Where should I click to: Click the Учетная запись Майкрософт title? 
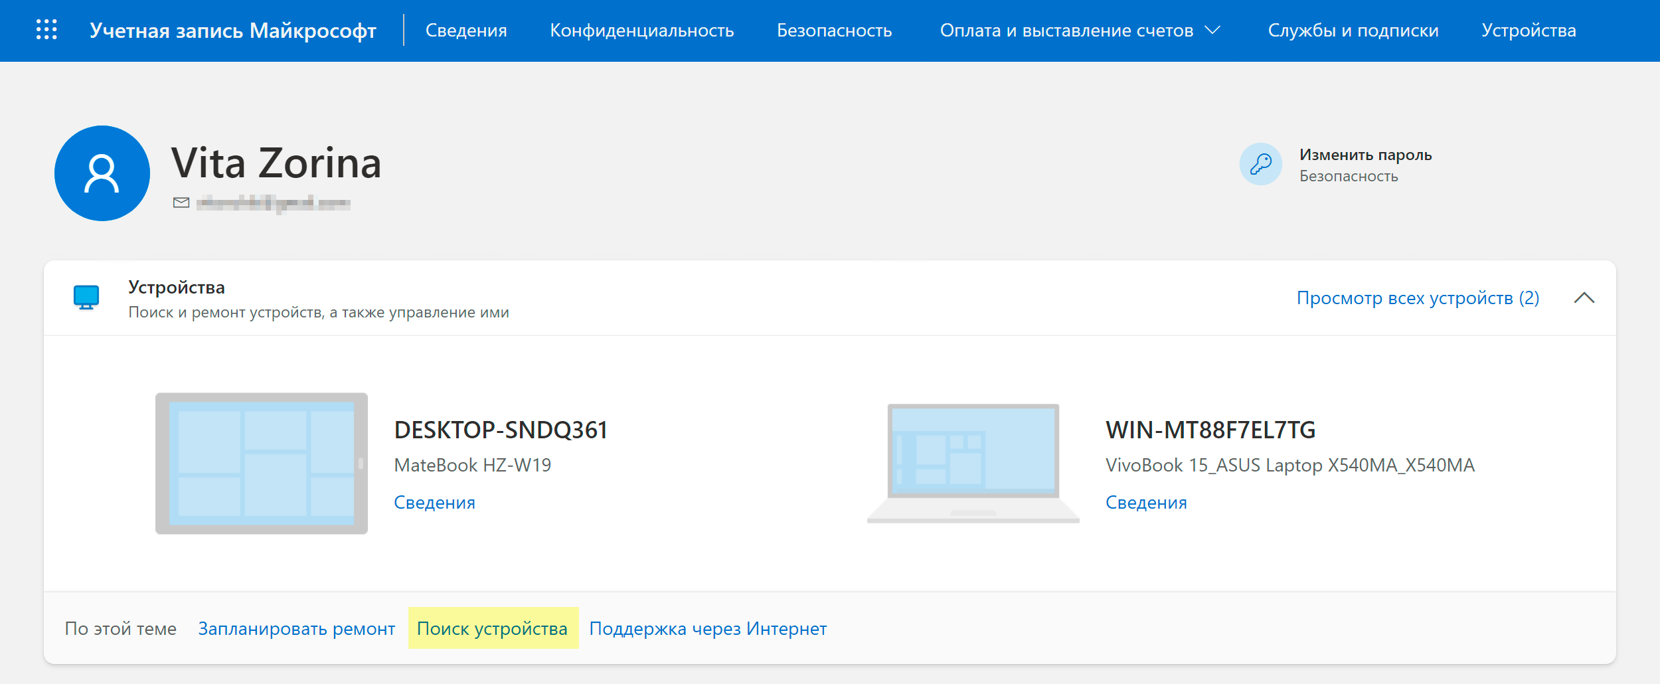[x=233, y=31]
